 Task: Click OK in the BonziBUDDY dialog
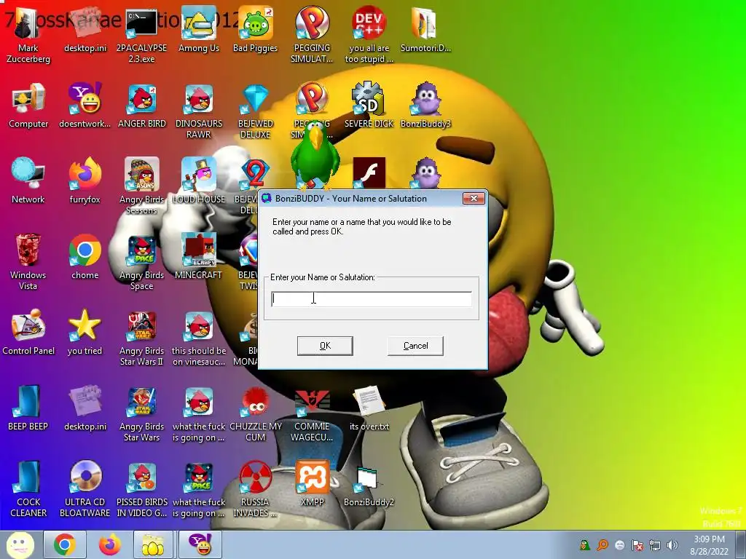point(325,346)
